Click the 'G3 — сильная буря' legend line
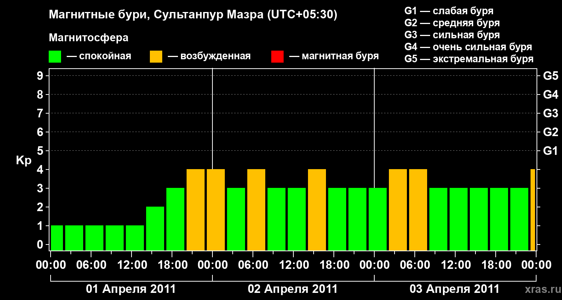Screen dimensions: 562x300 (452, 35)
